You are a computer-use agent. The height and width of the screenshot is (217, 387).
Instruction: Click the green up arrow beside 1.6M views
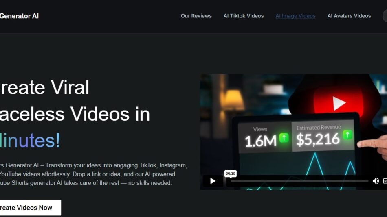coord(284,138)
